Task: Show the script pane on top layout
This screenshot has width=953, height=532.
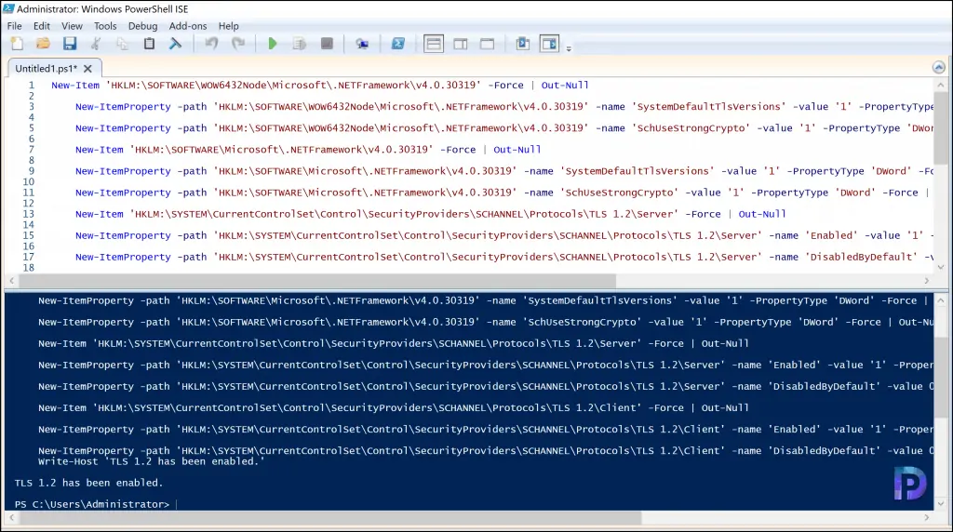Action: coord(434,44)
